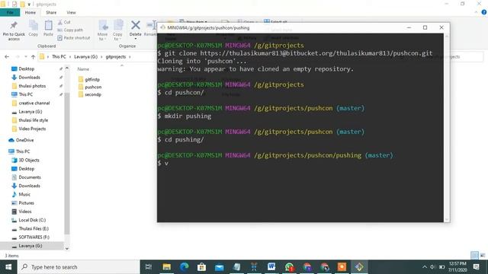Click the Delete X icon in ribbon
Image resolution: width=488 pixels, height=274 pixels.
[136, 25]
